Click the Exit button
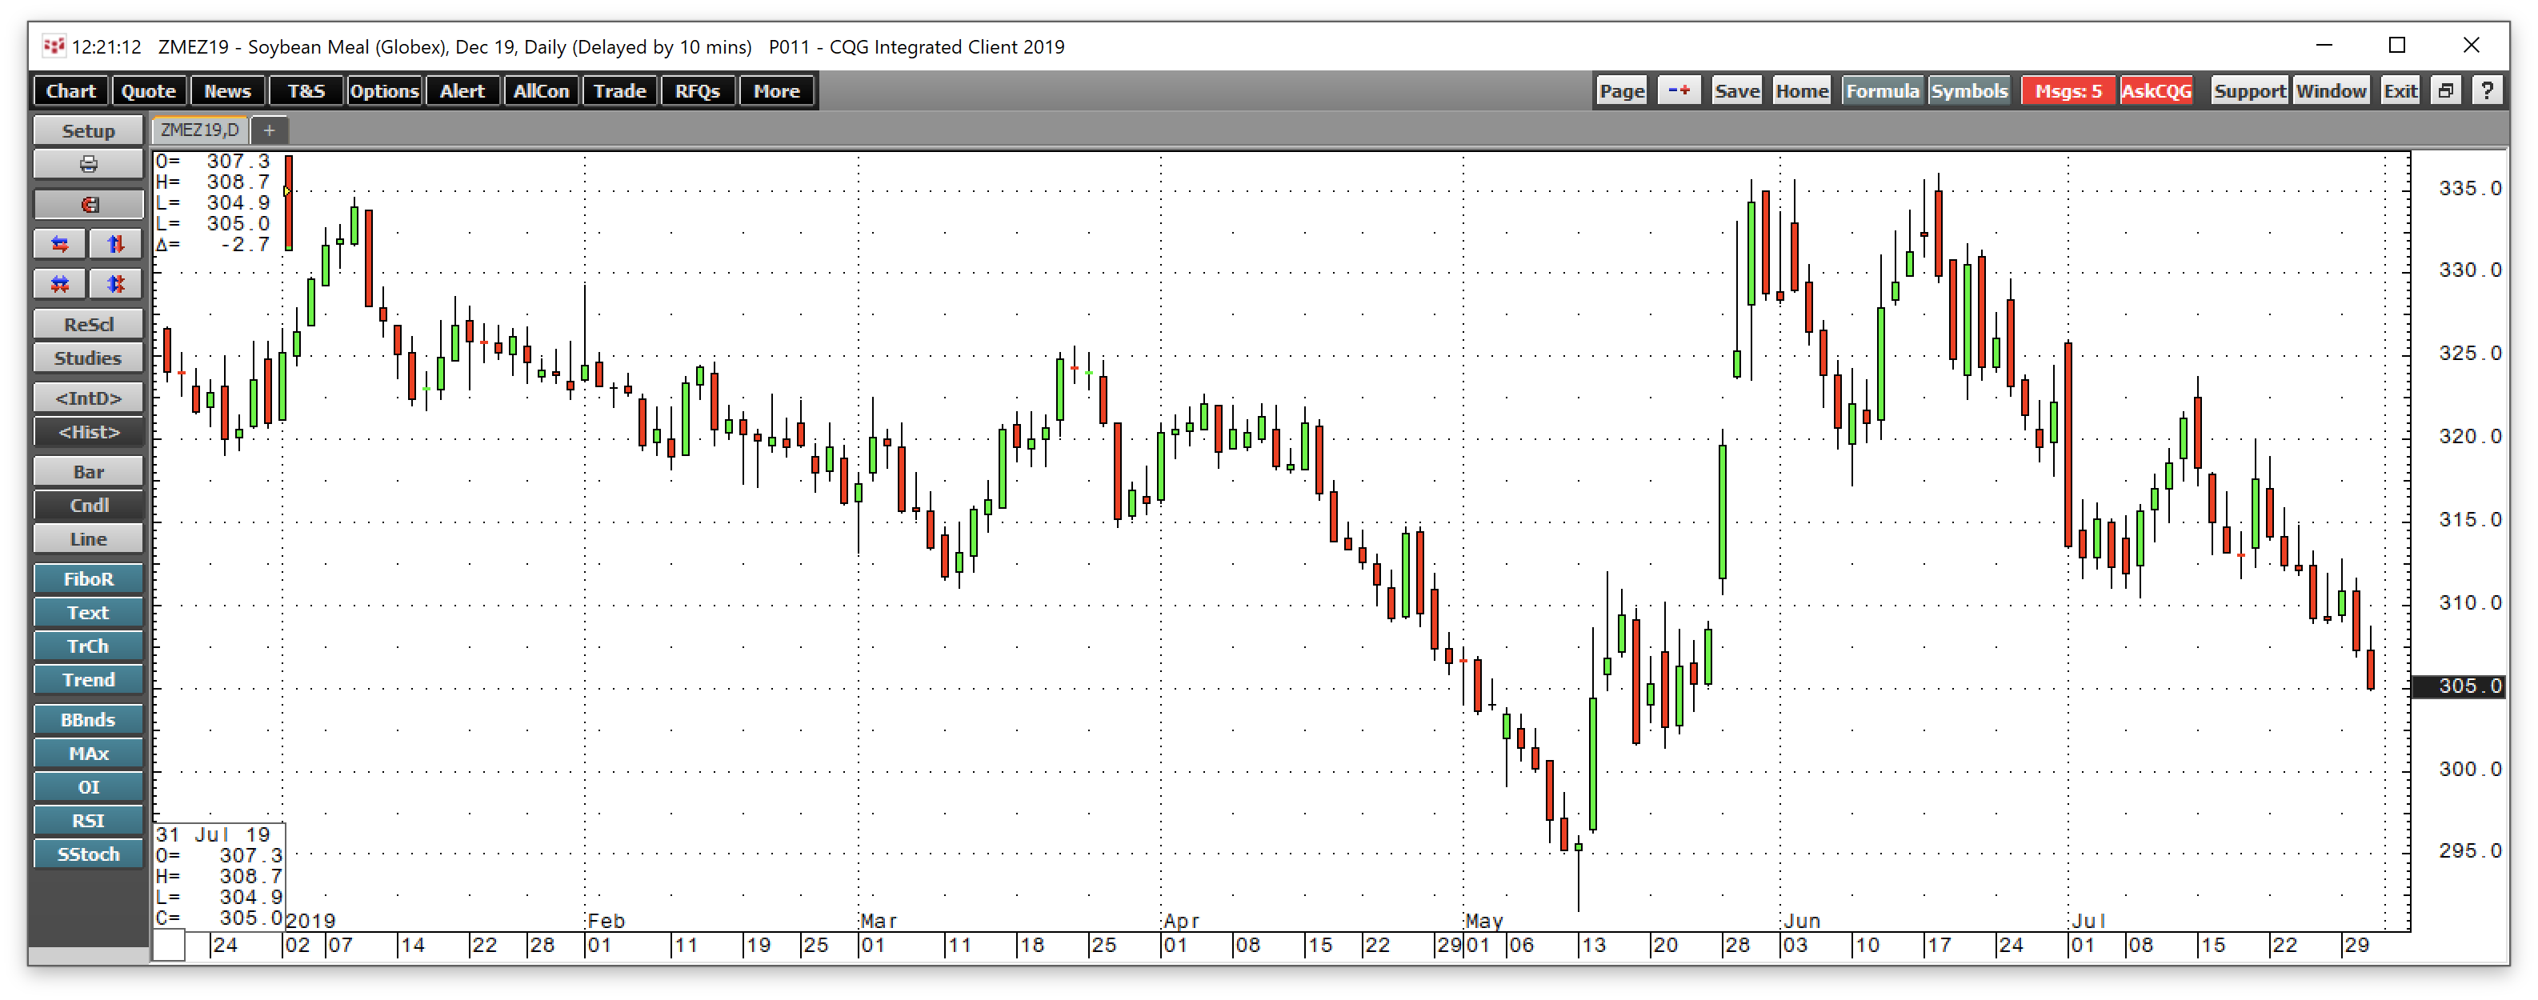 [x=2400, y=90]
